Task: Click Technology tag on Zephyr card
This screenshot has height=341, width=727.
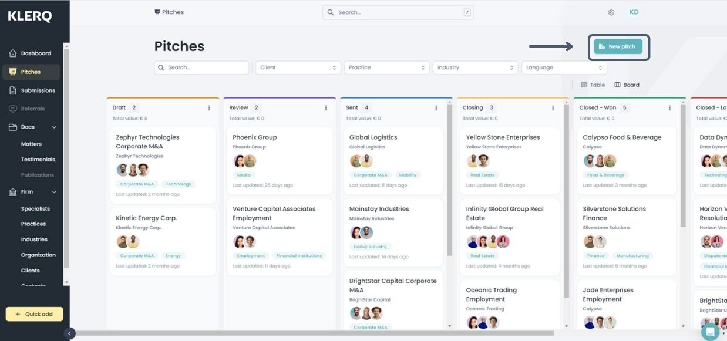Action: [179, 184]
